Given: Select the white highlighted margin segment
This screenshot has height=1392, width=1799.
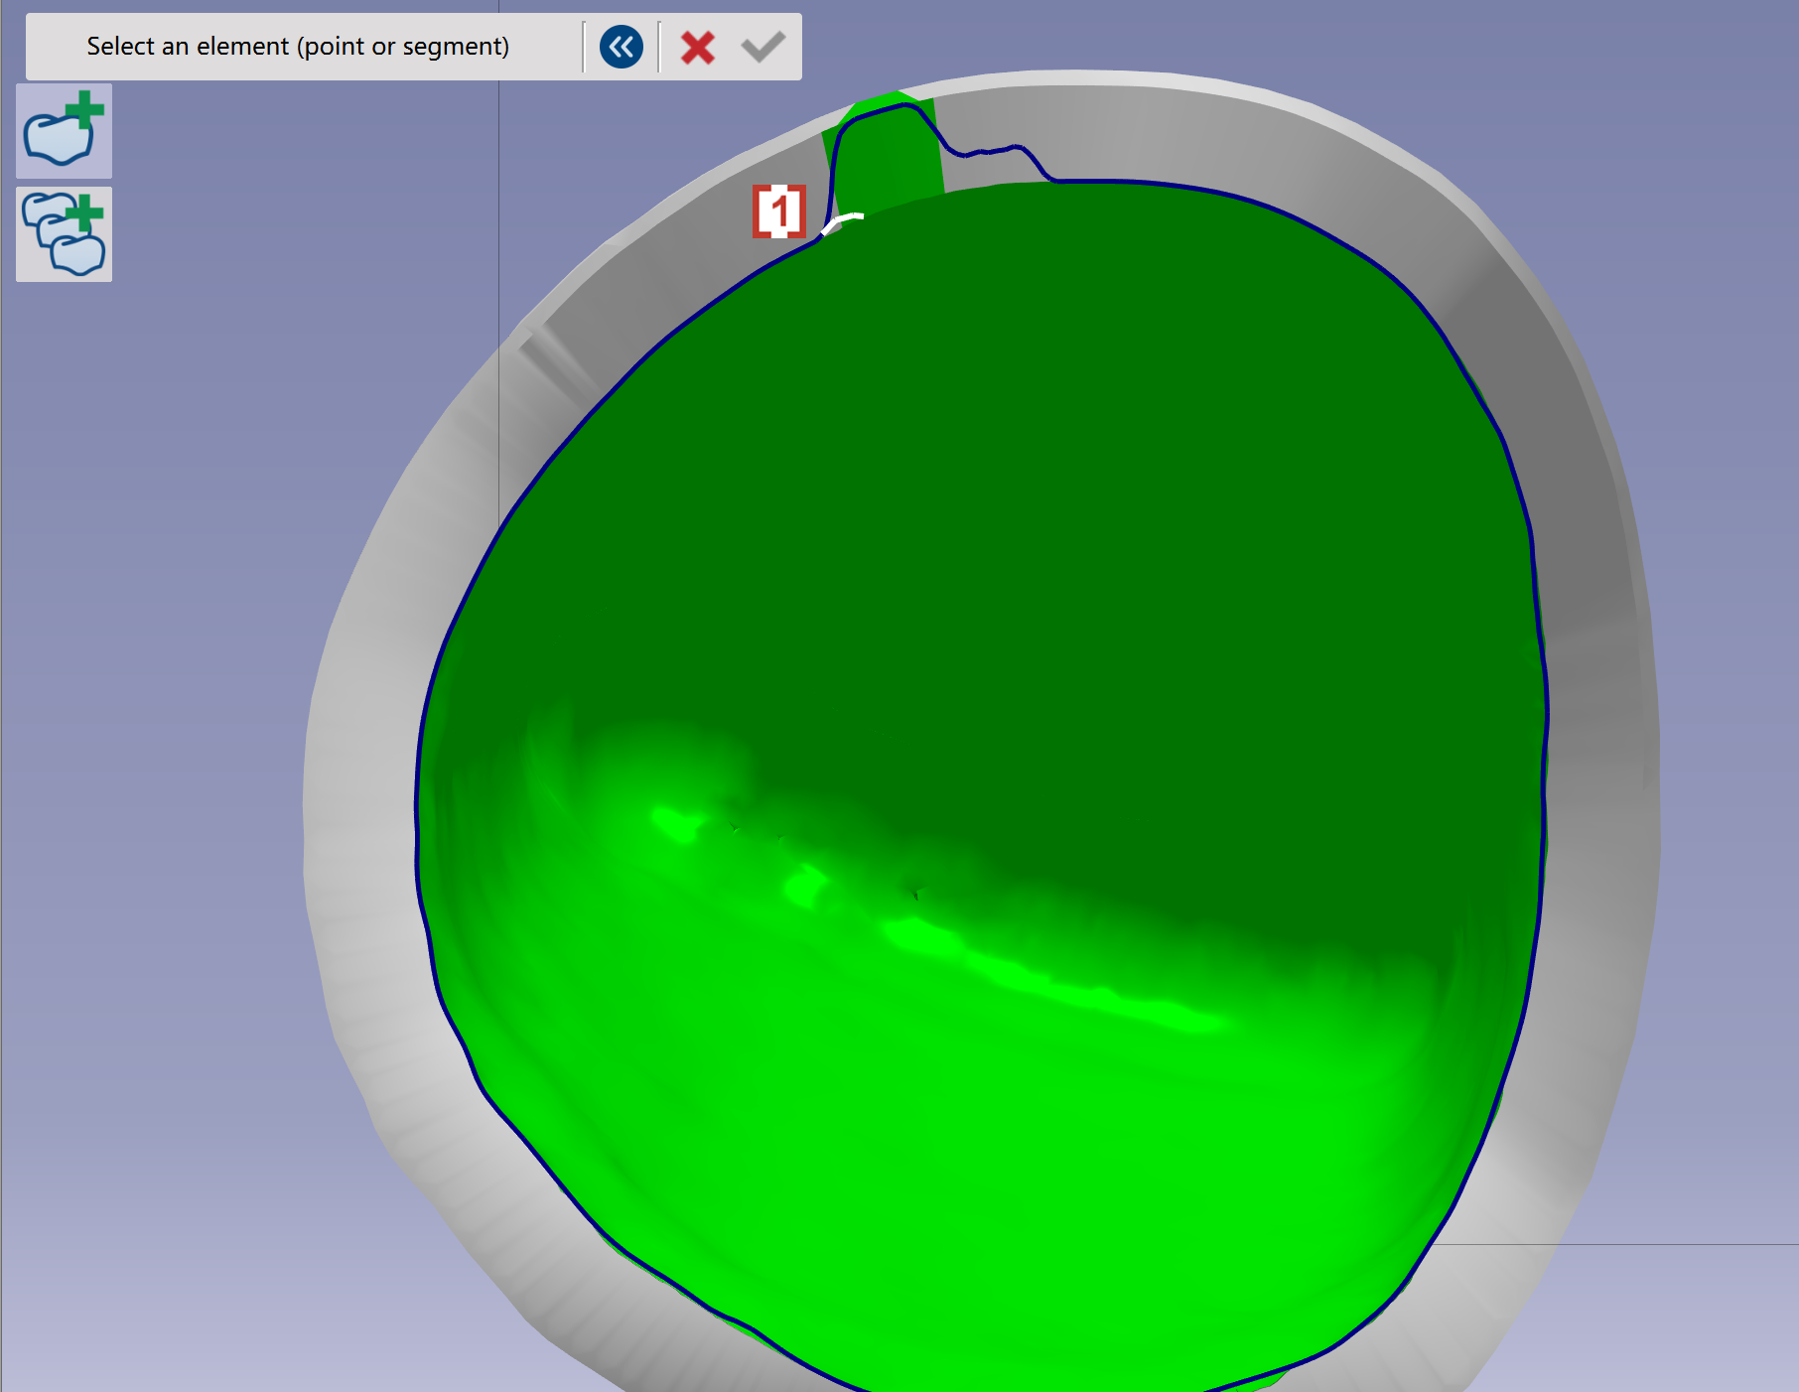Looking at the screenshot, I should click(841, 222).
